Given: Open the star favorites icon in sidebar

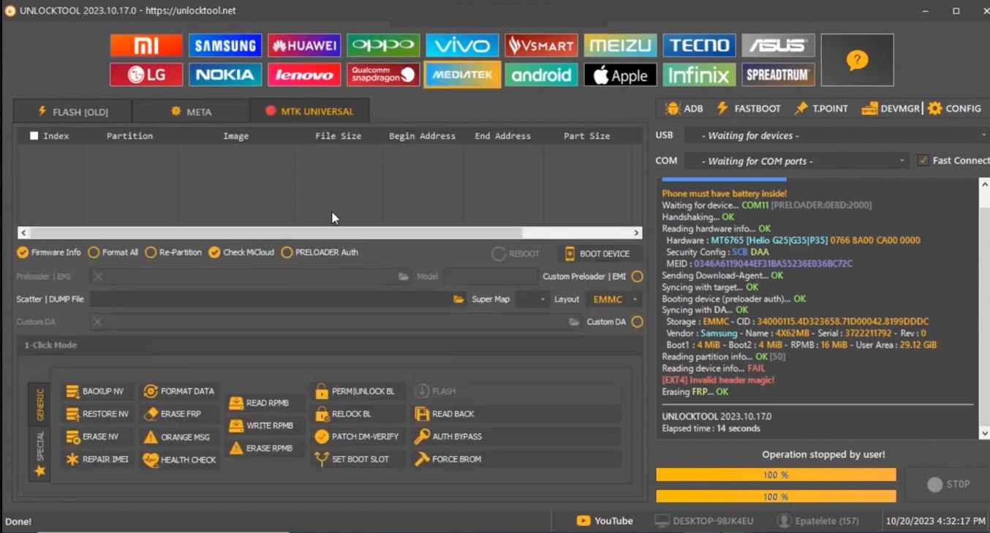Looking at the screenshot, I should tap(39, 472).
